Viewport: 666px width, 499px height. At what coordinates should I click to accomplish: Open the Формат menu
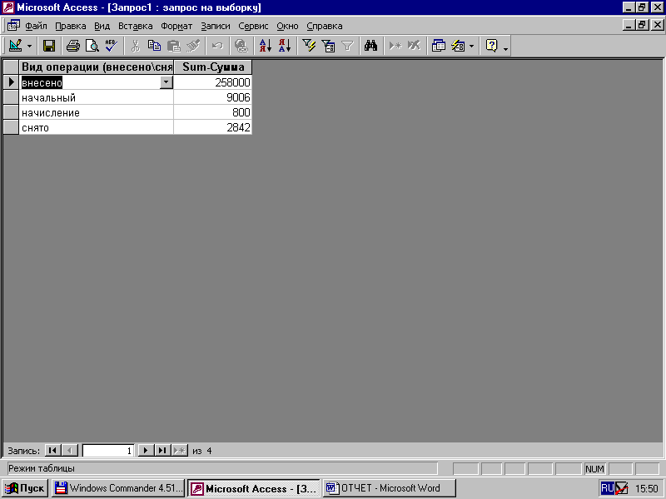pos(176,26)
